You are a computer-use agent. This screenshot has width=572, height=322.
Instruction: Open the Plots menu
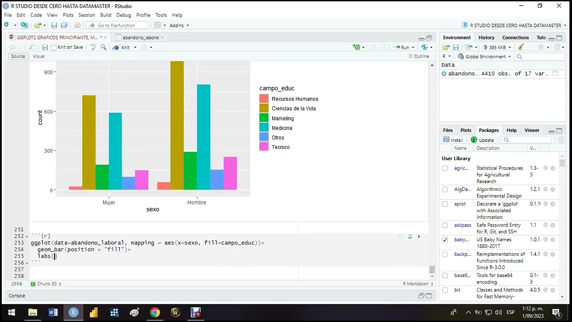pos(68,15)
